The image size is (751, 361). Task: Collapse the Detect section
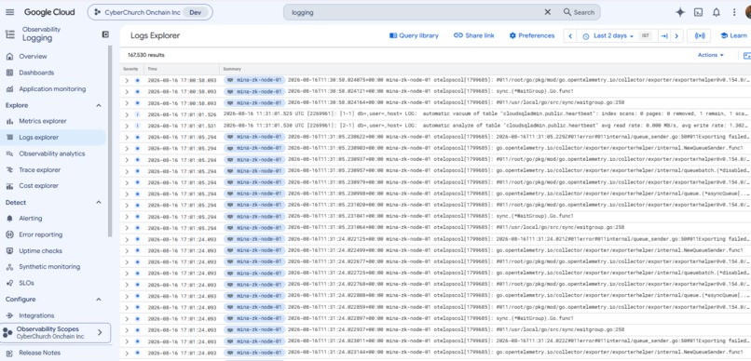99,202
